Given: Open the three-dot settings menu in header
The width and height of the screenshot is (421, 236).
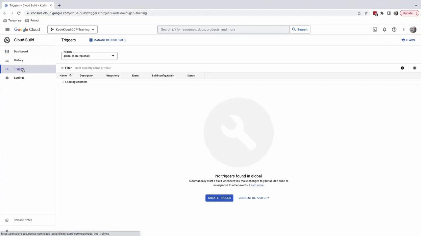Looking at the screenshot, I should [x=404, y=29].
